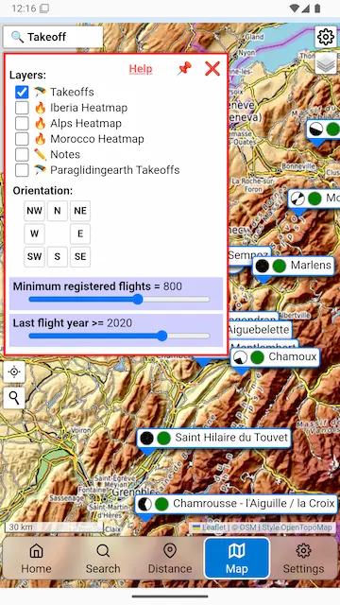Click the wind rose icon on Saint Hilaire
Screen dimensions: 340x605
tap(146, 438)
